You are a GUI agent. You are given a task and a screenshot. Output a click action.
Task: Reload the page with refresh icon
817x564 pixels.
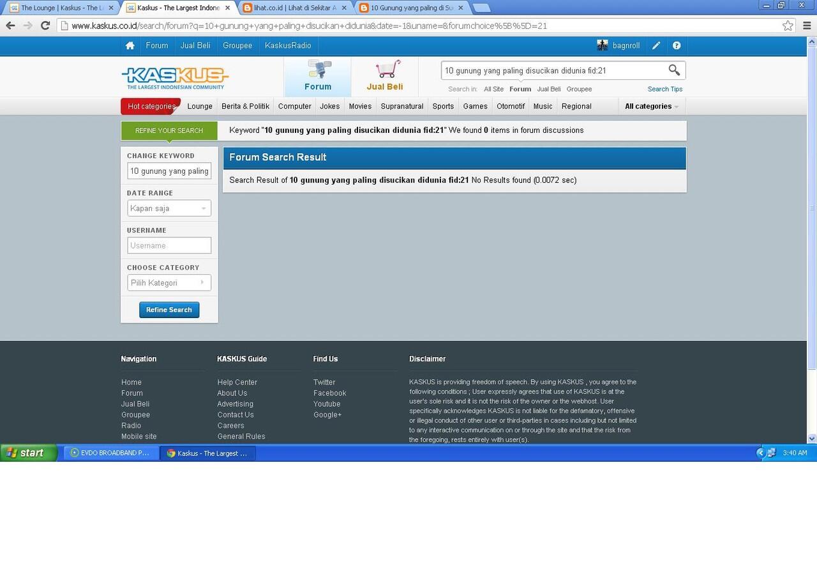[x=45, y=26]
